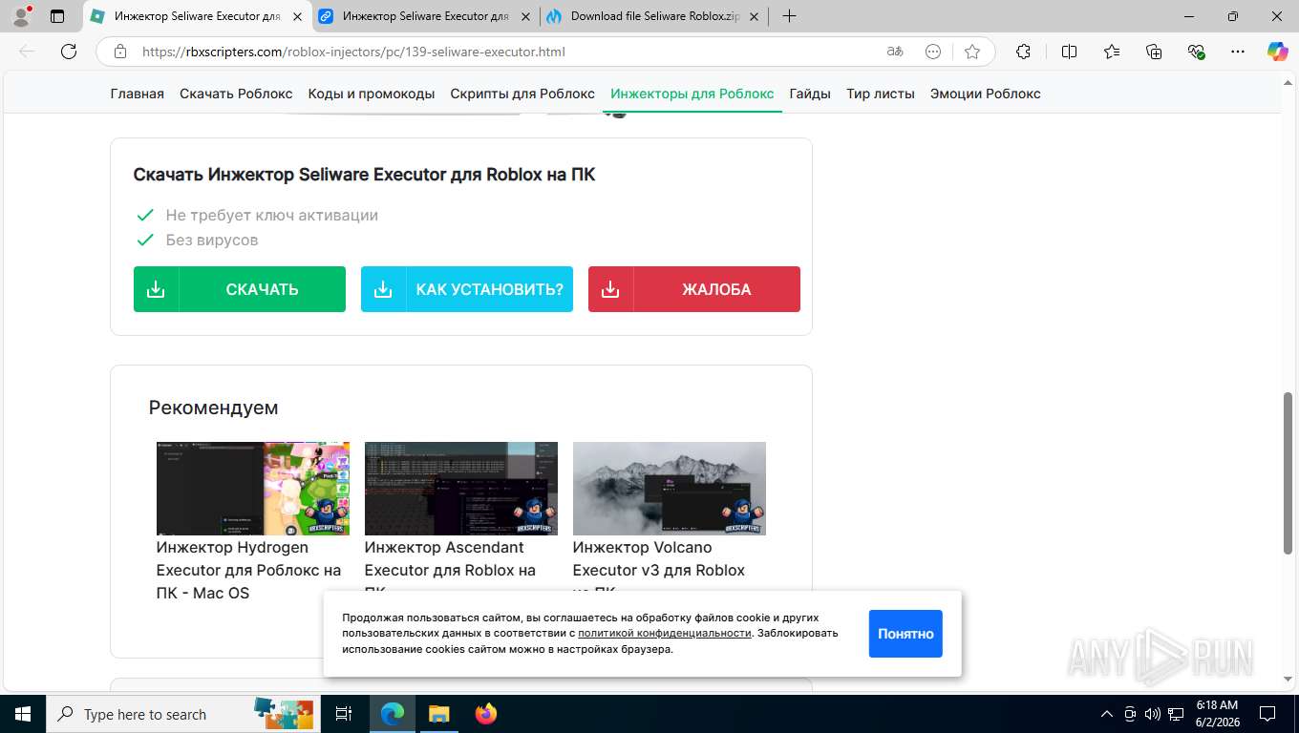Screen dimensions: 1299x733
Task: Open Hydrogen Executor thumbnail image
Action: click(x=253, y=489)
